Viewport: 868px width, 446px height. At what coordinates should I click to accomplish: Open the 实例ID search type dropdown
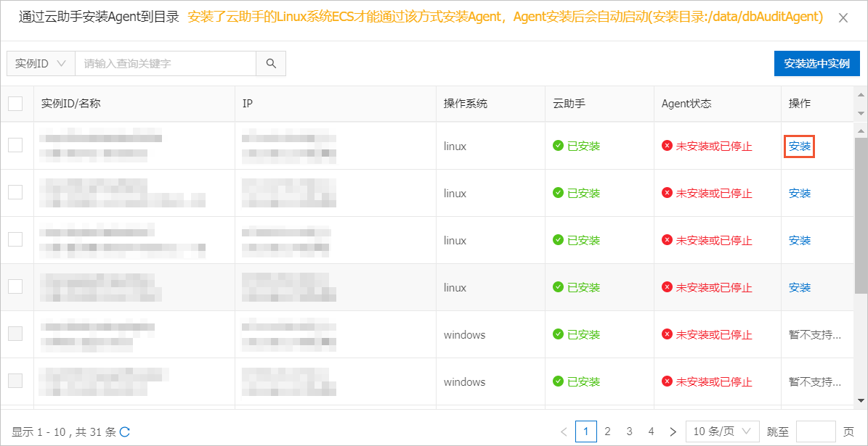(41, 64)
